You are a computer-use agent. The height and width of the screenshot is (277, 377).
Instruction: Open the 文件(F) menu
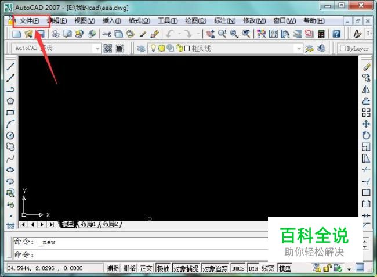coord(30,21)
